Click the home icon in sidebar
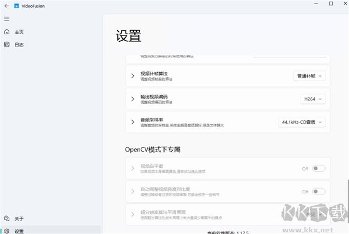 point(6,32)
